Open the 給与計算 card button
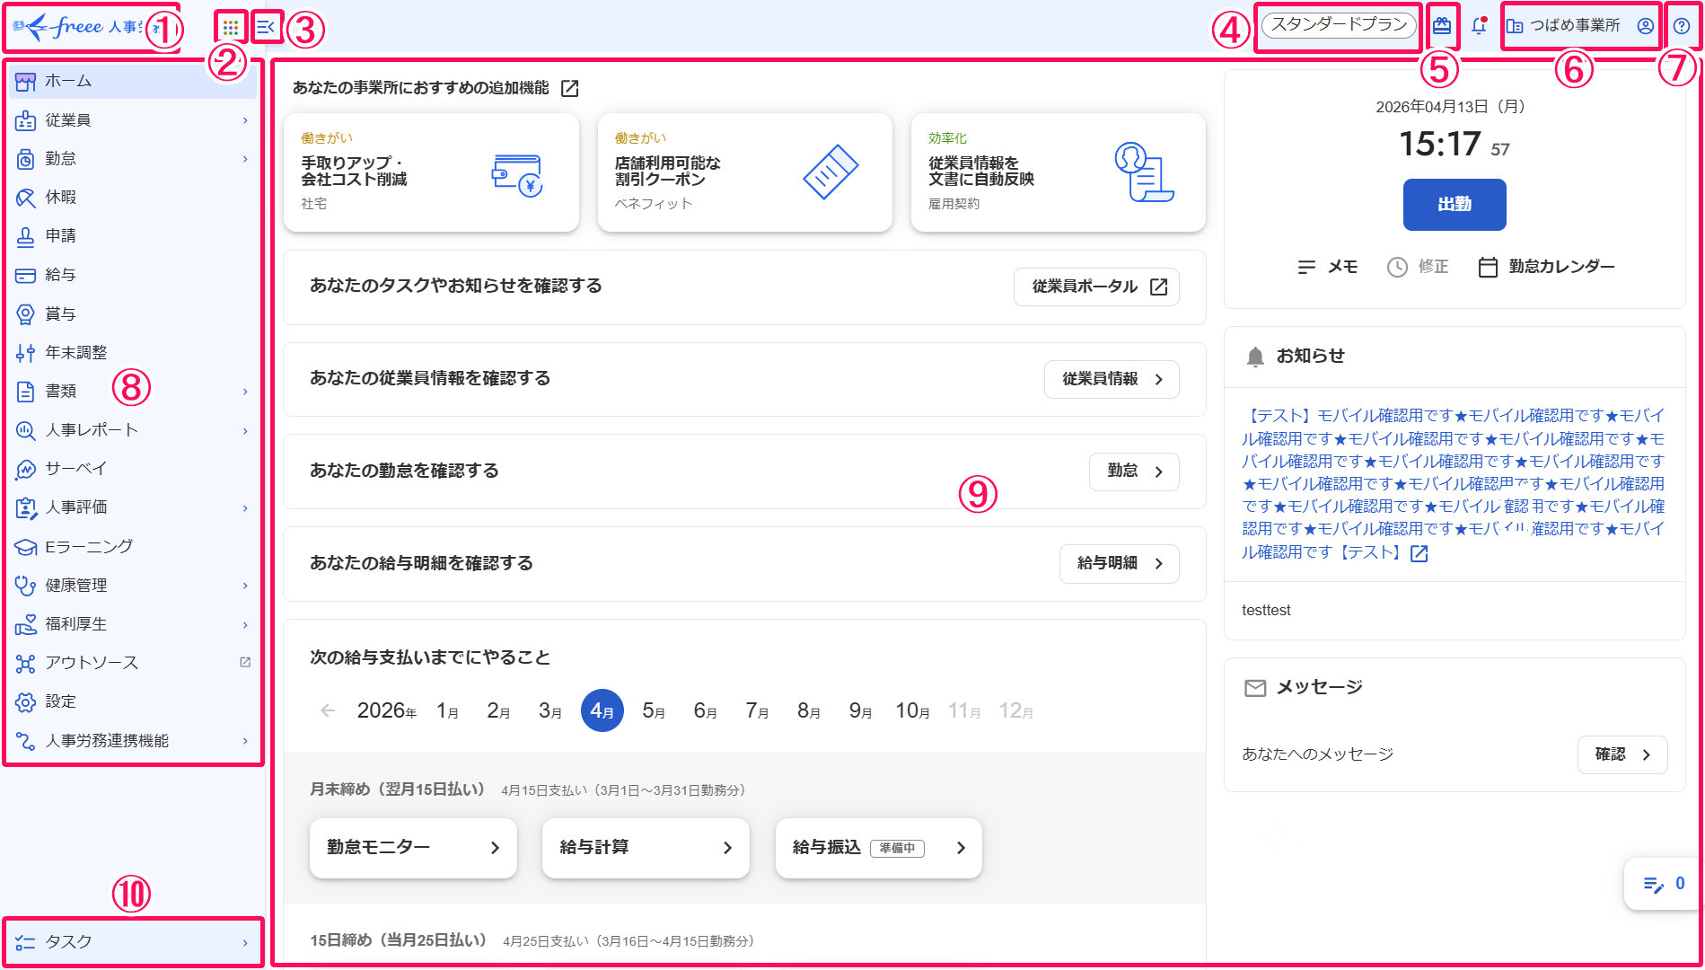Image resolution: width=1705 pixels, height=970 pixels. (646, 848)
